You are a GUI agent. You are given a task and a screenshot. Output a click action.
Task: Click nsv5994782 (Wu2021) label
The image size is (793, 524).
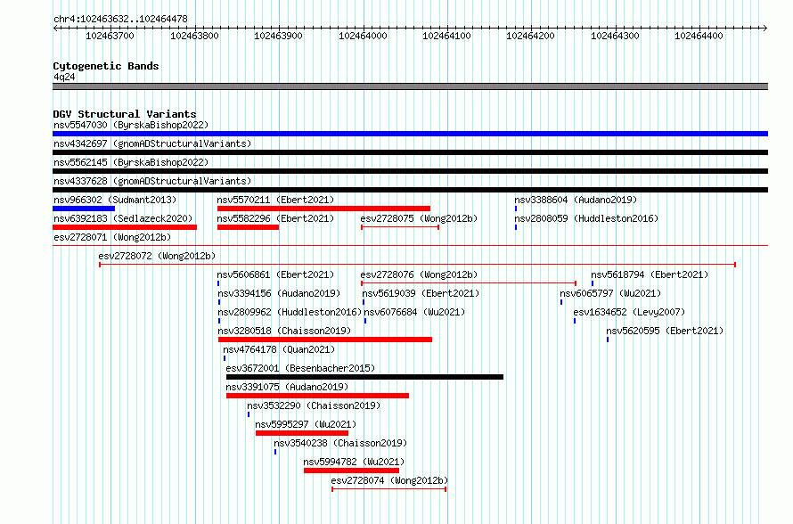[x=354, y=462]
